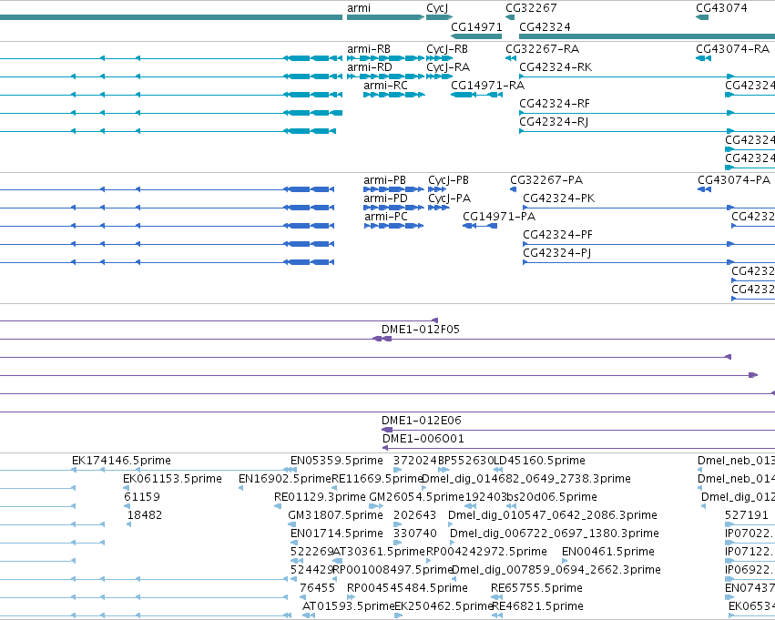The height and width of the screenshot is (620, 775).
Task: Select the CG14971-RA transcript label
Action: click(487, 86)
